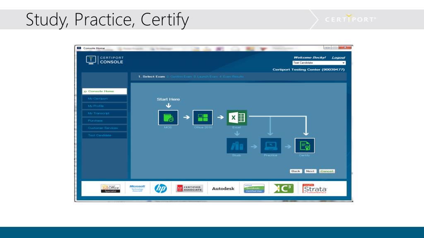Click the "Console Home" window title text
Viewport: 424px width, 238px height.
click(94, 48)
